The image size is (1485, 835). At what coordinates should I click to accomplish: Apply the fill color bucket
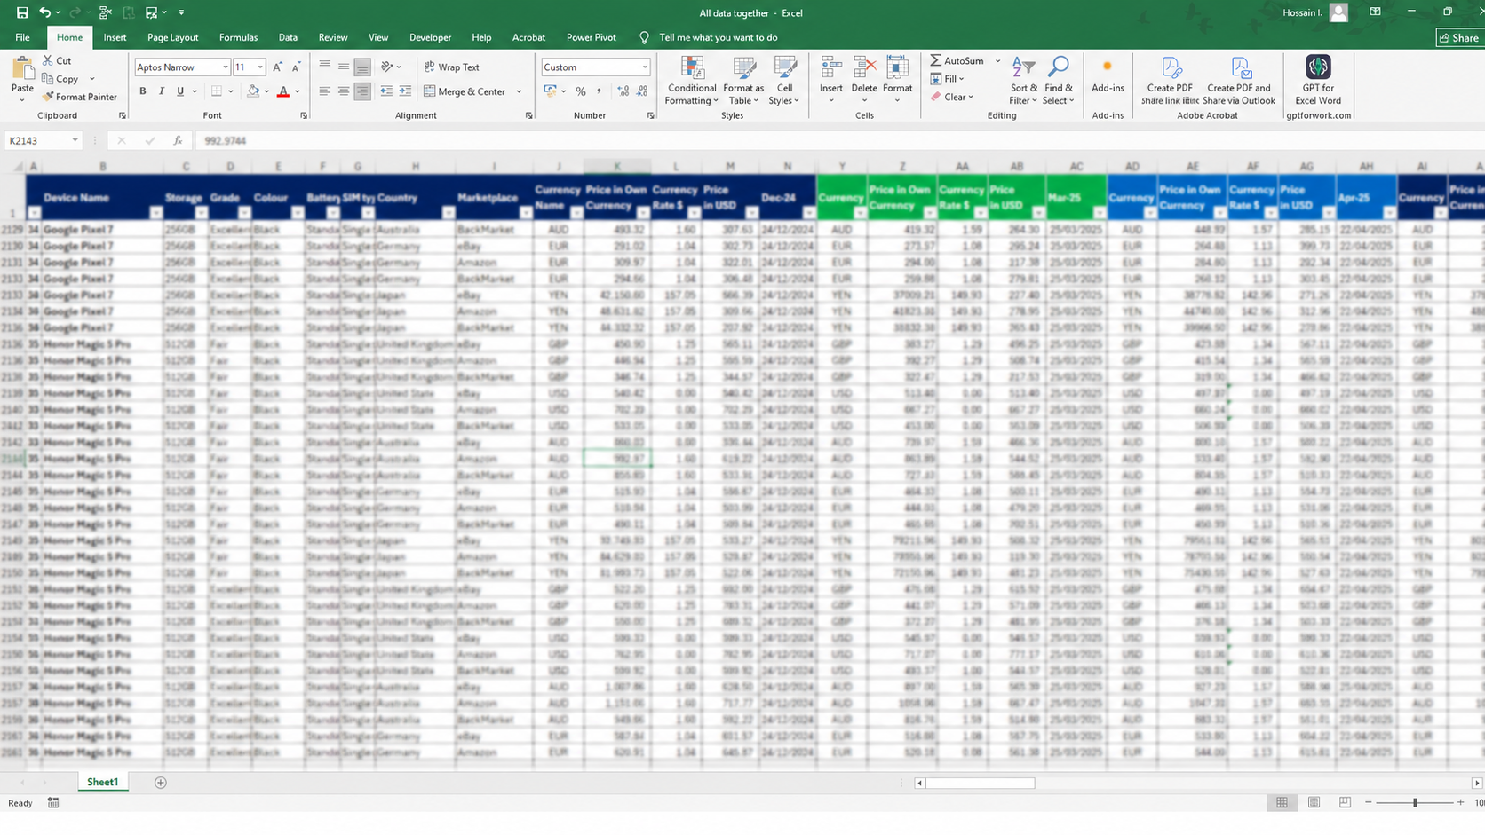pos(253,91)
